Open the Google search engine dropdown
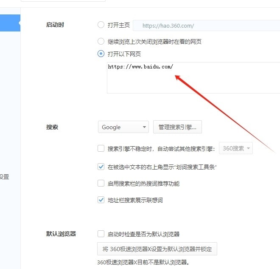The width and height of the screenshot is (280, 269). click(x=123, y=127)
